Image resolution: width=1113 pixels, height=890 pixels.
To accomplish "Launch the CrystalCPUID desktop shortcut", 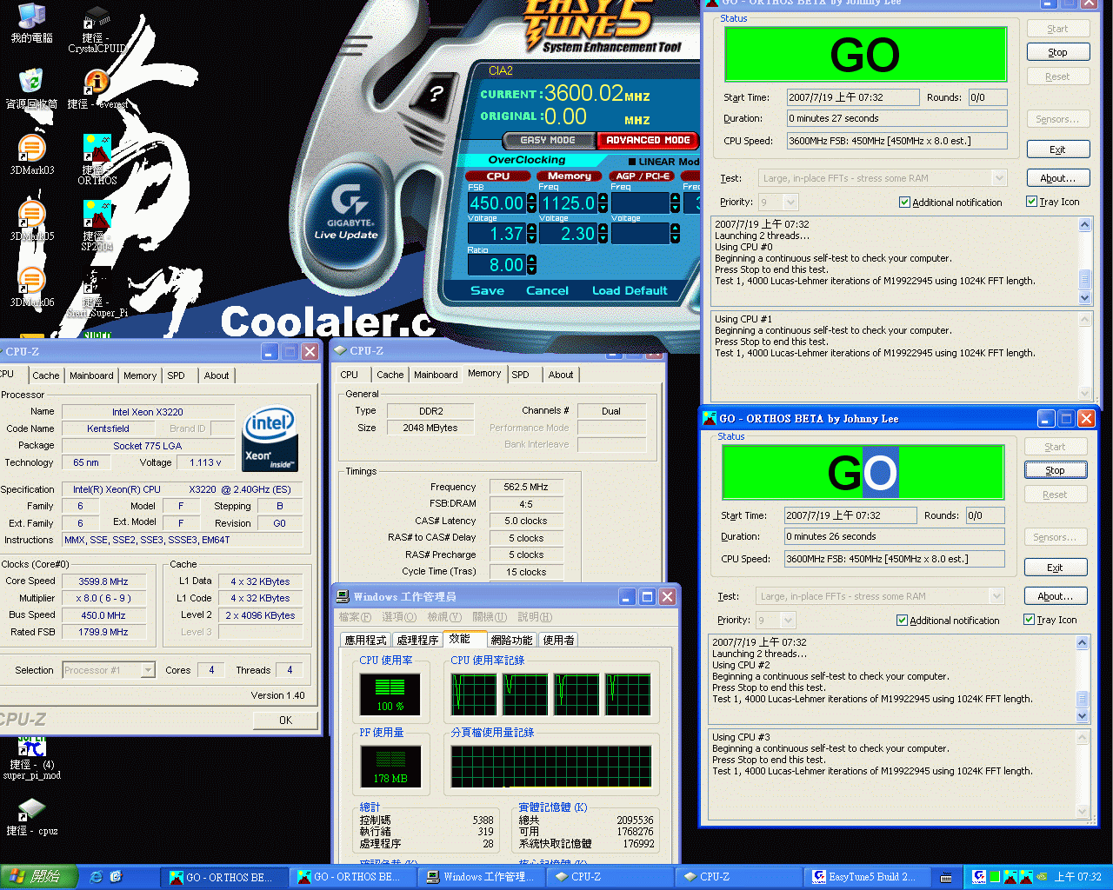I will tap(96, 31).
